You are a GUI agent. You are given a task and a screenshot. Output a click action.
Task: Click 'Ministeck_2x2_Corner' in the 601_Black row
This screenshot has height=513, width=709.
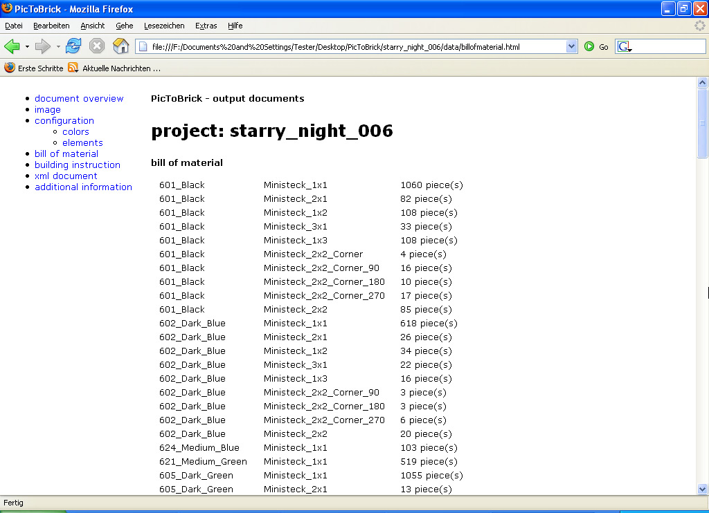(x=313, y=254)
